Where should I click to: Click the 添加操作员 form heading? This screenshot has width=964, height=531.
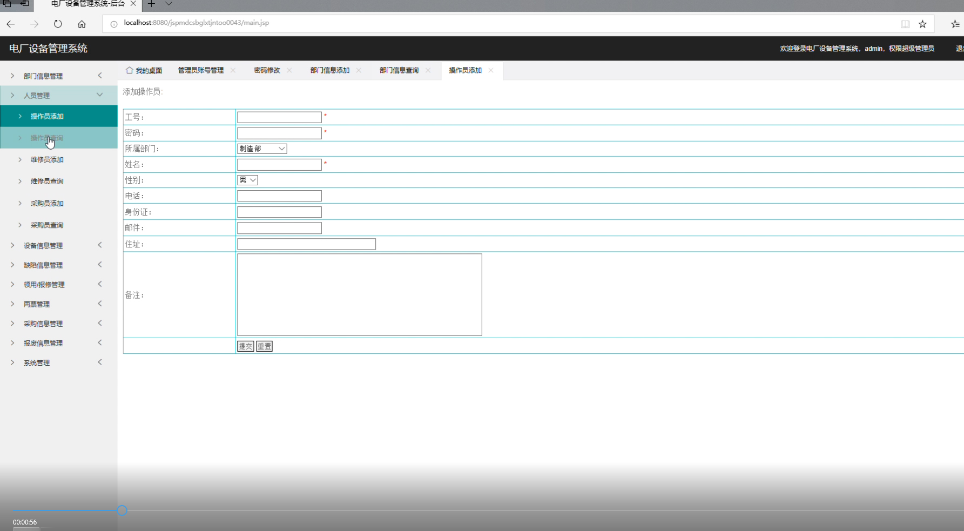143,92
